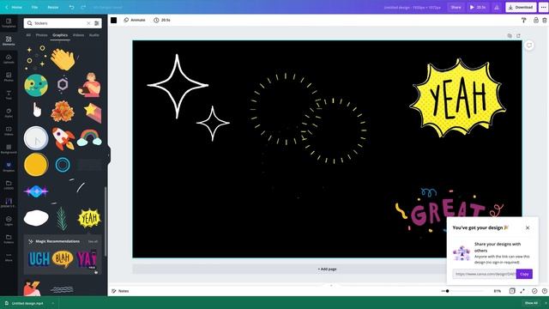
Task: Add the smiling earth sticker
Action: 36,86
